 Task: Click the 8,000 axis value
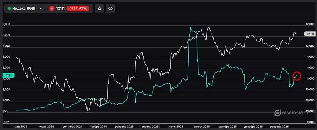coord(6,35)
